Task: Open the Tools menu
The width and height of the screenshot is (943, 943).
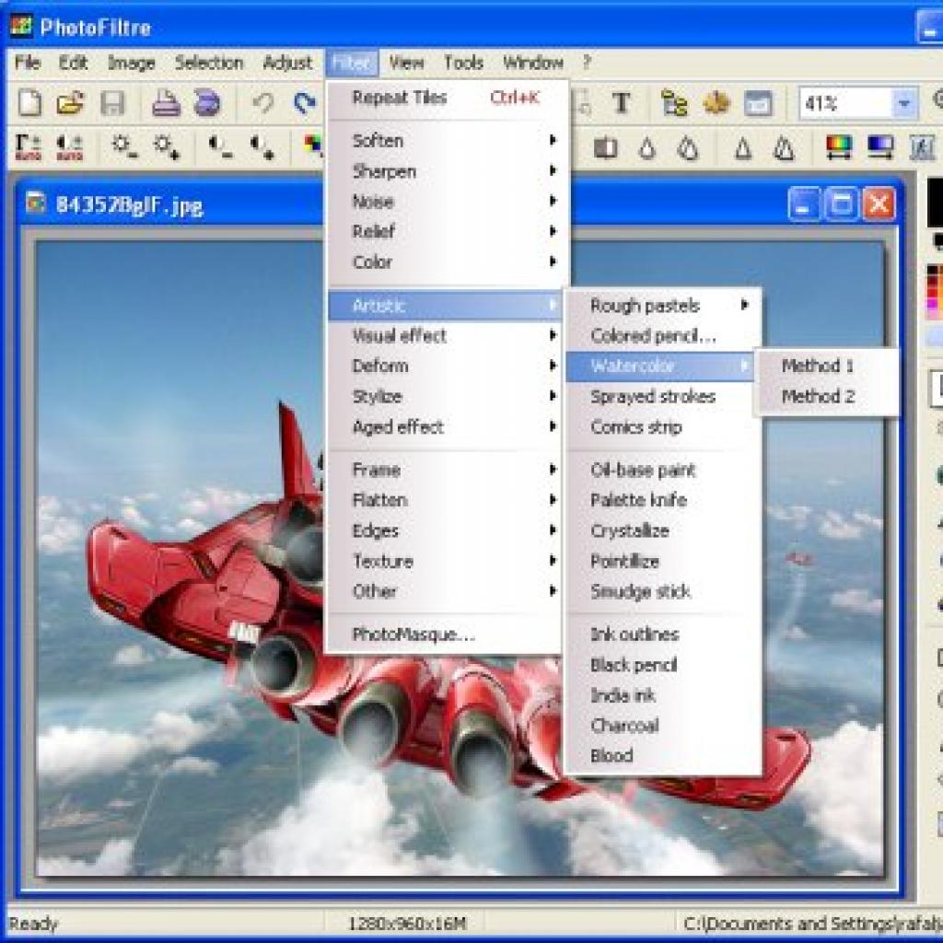Action: [463, 63]
